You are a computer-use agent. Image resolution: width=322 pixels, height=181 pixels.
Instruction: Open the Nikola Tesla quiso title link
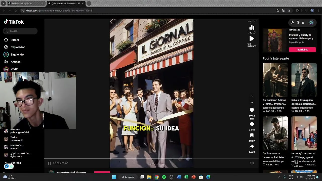click(x=304, y=102)
